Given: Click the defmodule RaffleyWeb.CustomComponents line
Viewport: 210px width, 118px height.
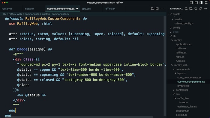Looking at the screenshot, I should (46, 19).
